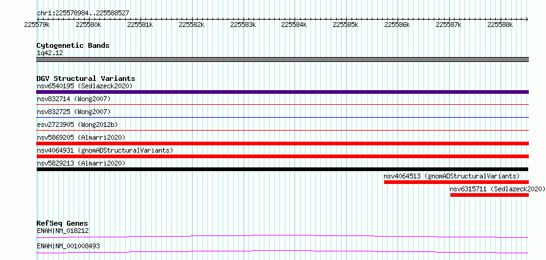Click the 225584k ruler tick label

point(294,25)
